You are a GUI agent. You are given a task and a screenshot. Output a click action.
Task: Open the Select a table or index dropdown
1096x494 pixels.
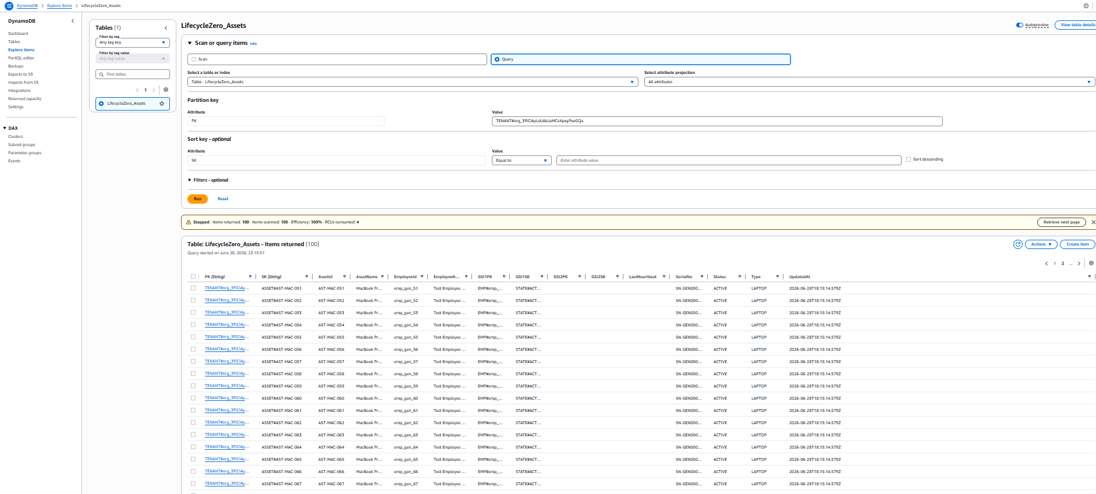(x=413, y=82)
